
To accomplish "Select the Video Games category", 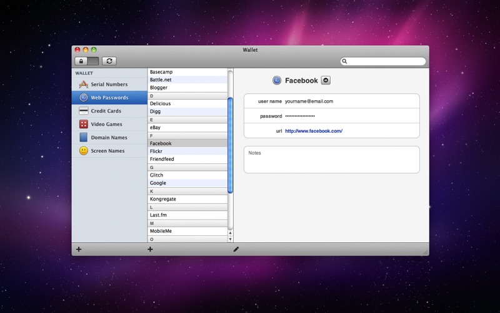I will tap(106, 124).
